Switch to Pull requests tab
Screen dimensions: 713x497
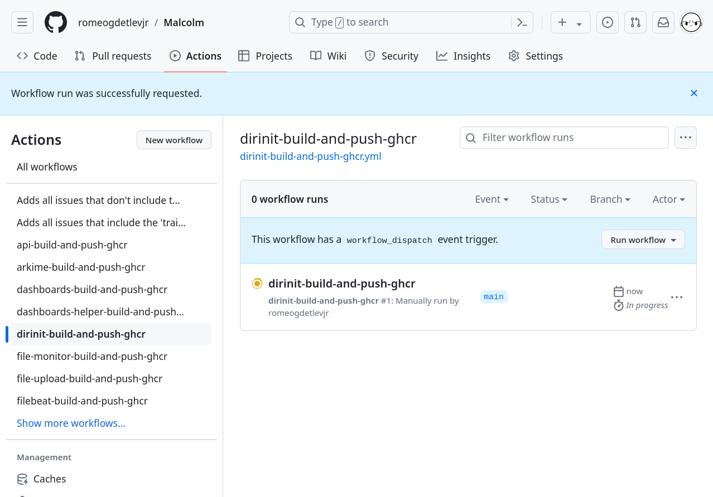113,56
